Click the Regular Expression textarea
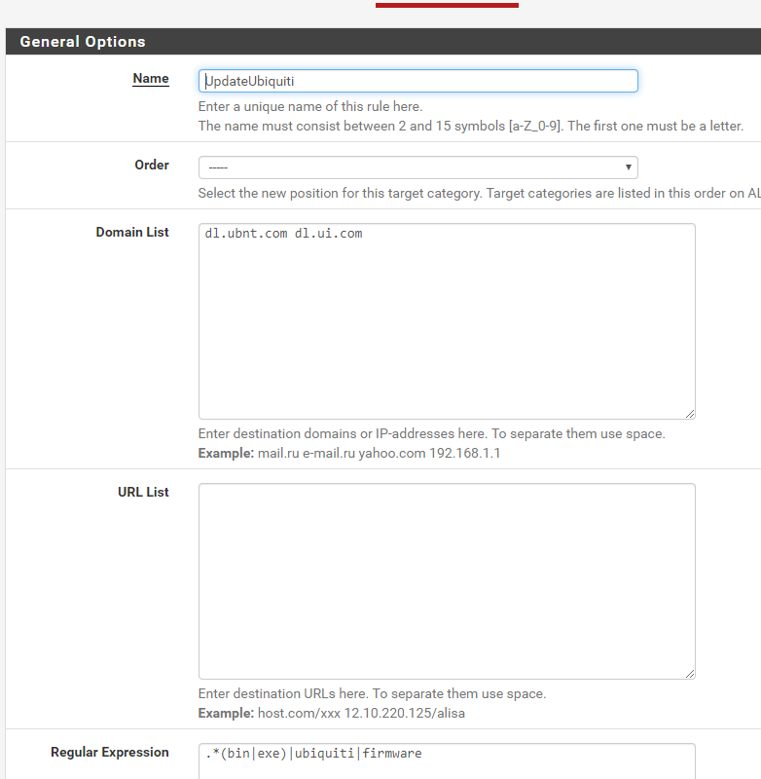The image size is (761, 779). (x=447, y=761)
